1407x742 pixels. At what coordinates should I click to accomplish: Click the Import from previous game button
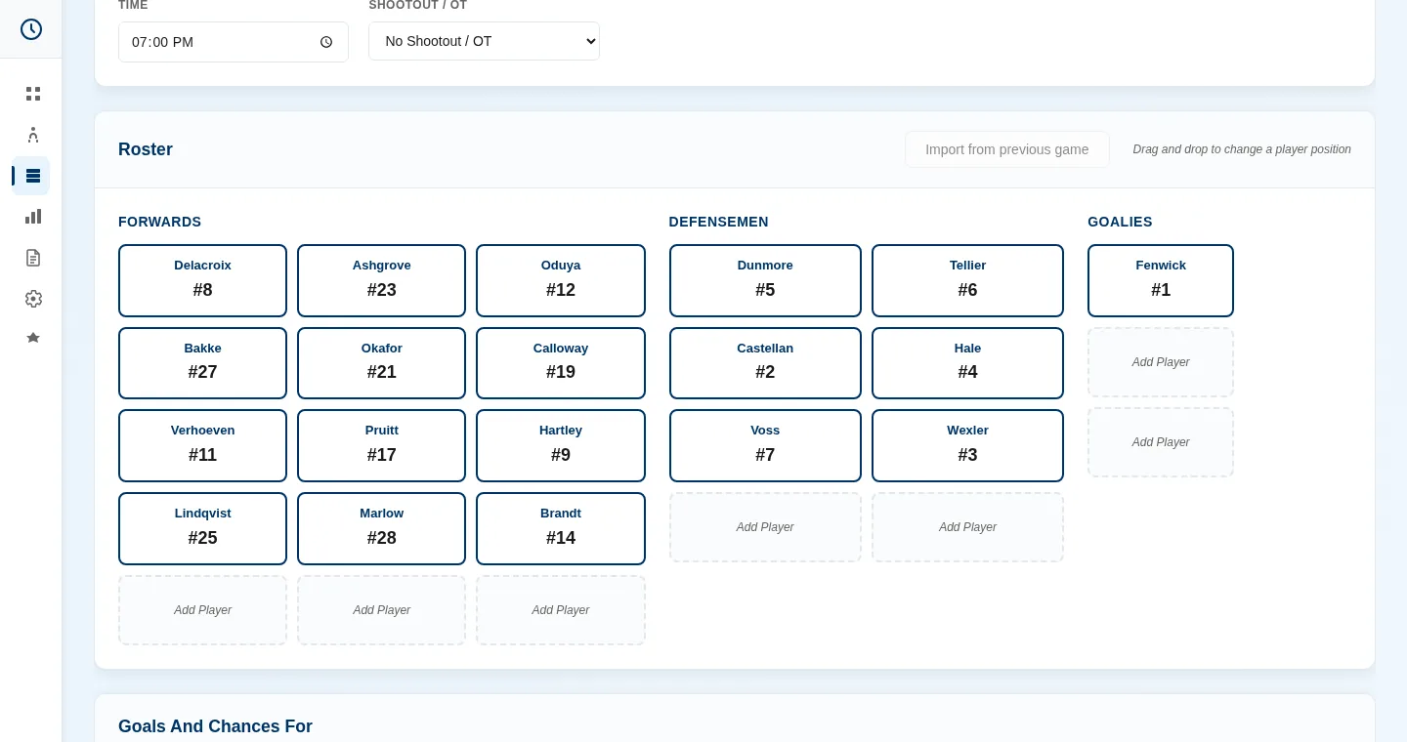pyautogui.click(x=1006, y=149)
